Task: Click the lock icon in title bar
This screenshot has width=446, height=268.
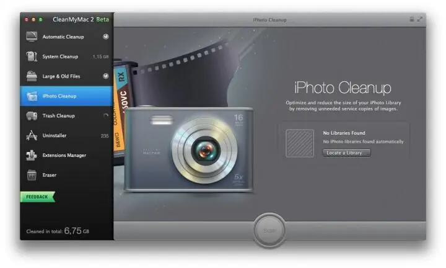Action: pos(411,19)
